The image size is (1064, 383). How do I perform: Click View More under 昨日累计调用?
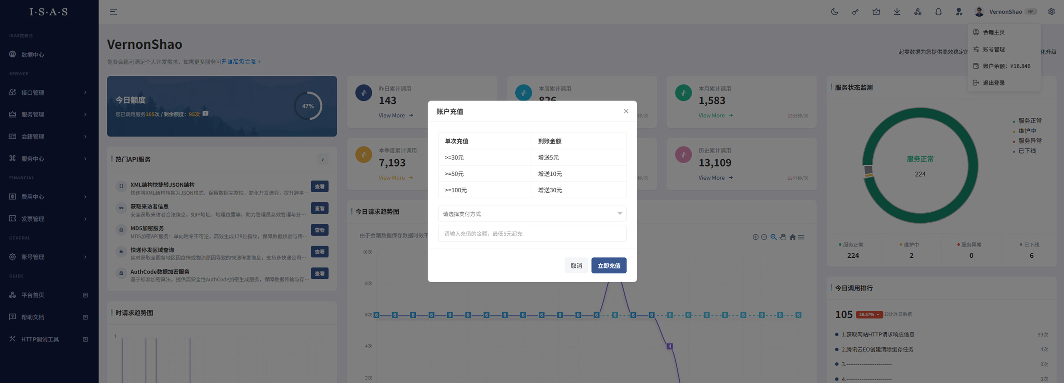tap(396, 115)
